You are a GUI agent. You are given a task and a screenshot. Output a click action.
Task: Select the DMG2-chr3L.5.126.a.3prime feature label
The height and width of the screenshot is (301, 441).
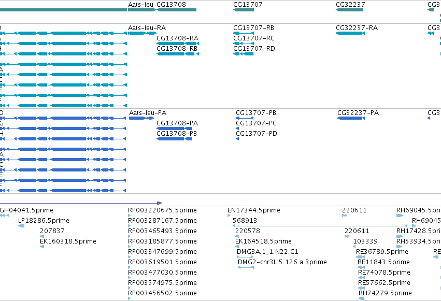[x=282, y=262]
